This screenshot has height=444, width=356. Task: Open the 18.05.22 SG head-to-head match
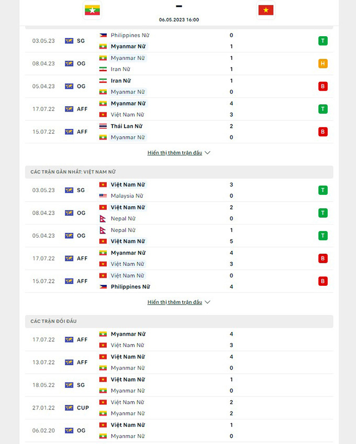point(179,385)
